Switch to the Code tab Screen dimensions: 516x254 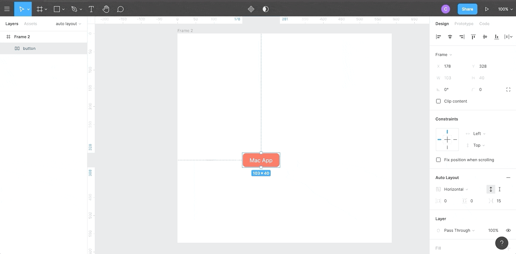pyautogui.click(x=484, y=24)
